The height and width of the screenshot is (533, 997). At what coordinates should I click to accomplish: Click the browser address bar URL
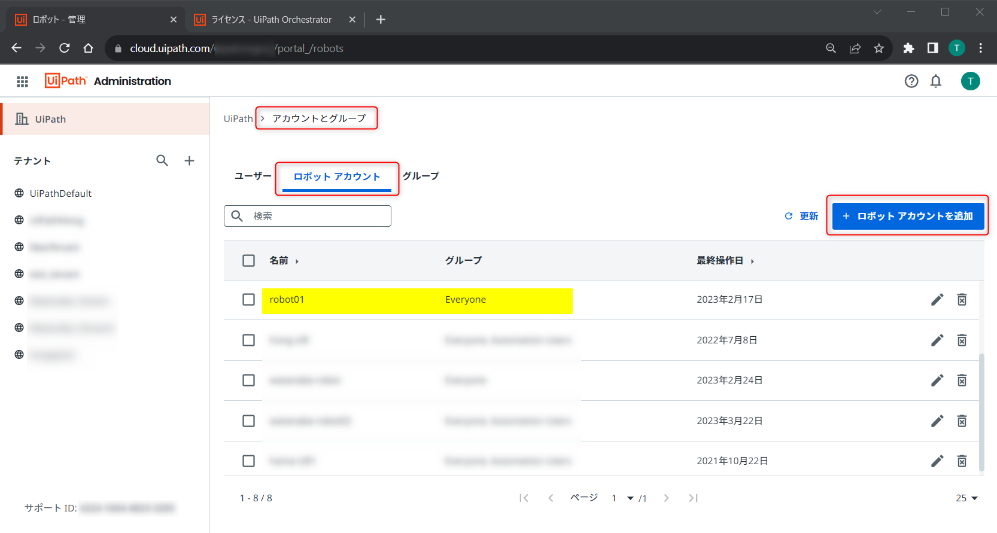237,48
